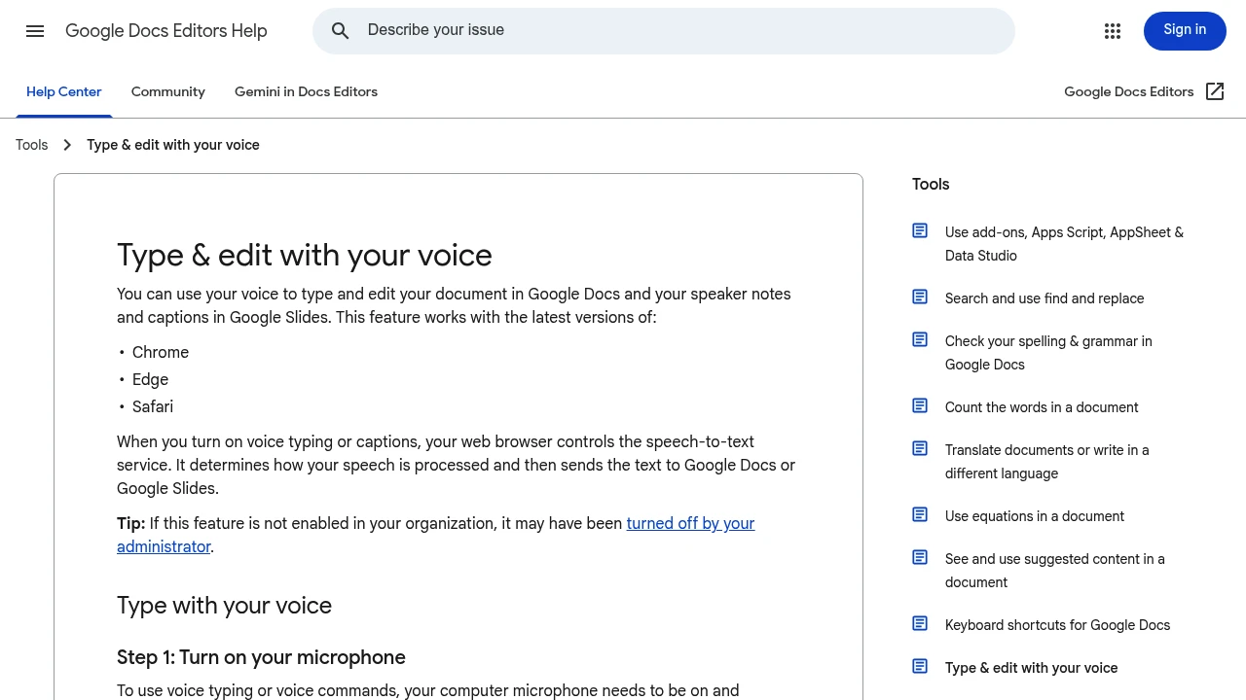Open the Gemini in Docs Editors tab
Viewport: 1246px width, 700px height.
coord(306,91)
